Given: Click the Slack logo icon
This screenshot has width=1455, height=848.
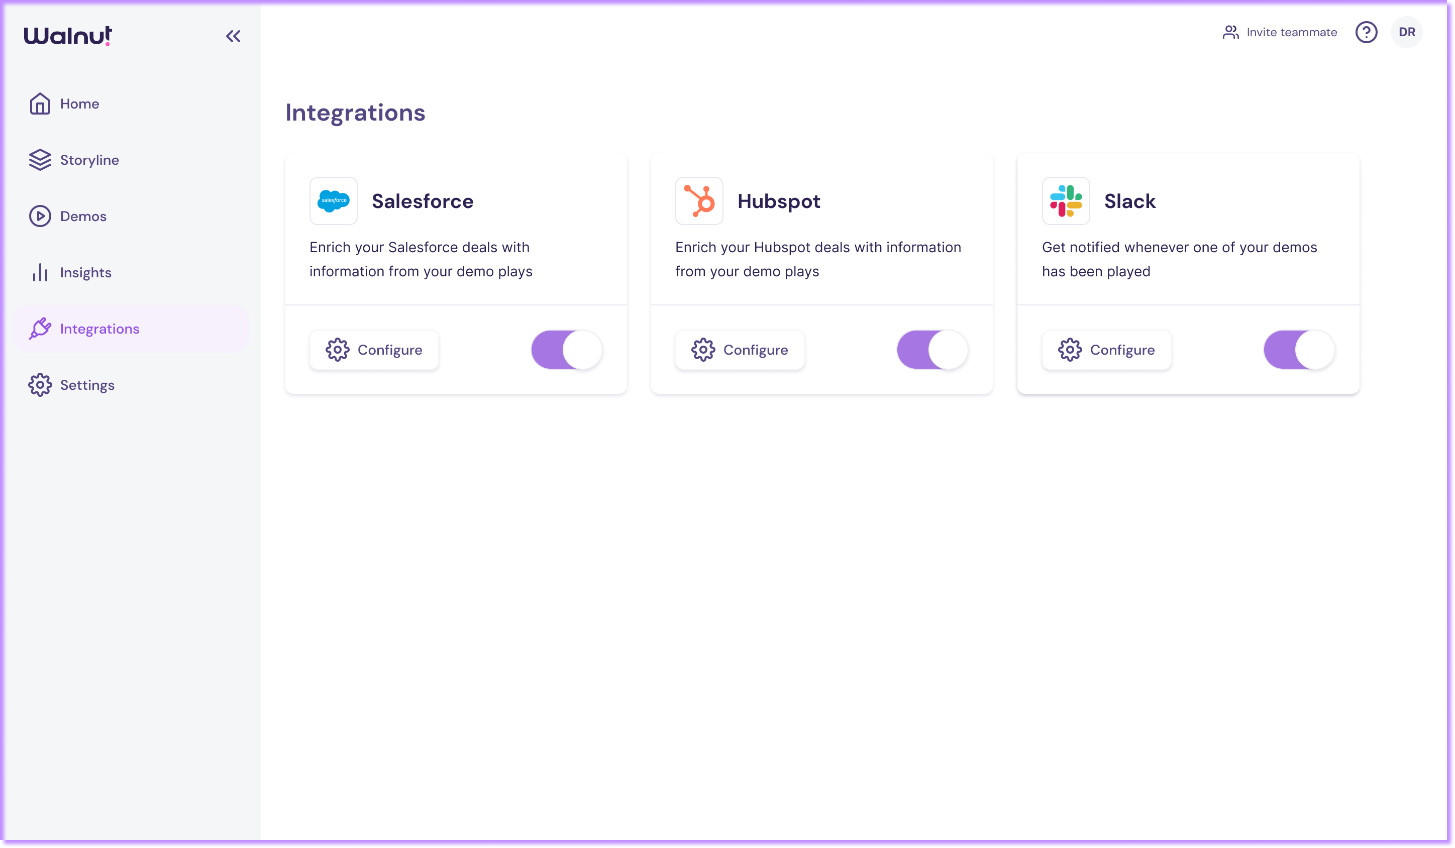Looking at the screenshot, I should coord(1065,201).
